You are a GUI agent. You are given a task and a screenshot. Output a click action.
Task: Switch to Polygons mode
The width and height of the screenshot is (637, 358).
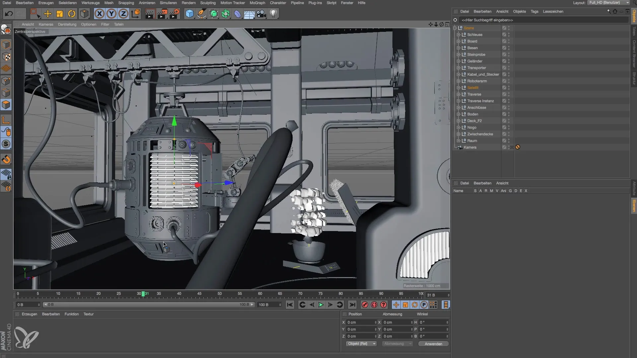click(x=6, y=105)
